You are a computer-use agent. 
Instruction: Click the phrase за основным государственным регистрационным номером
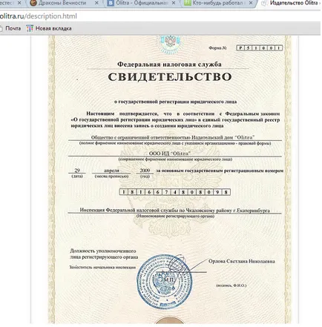220,171
